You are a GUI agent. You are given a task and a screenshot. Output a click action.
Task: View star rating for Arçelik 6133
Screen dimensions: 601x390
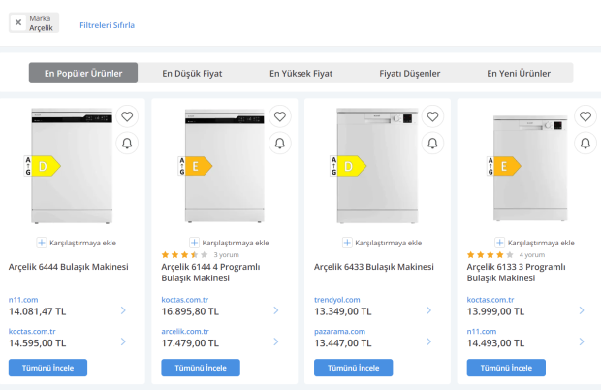coord(490,254)
